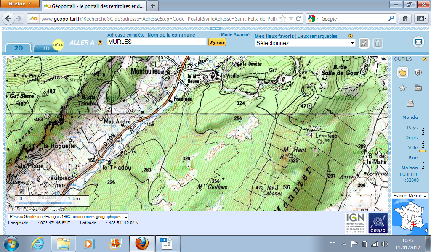This screenshot has height=252, width=431.
Task: Set zoom level to Maison
Action: coord(410,168)
